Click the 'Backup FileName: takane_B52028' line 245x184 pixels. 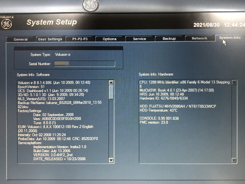coord(60,105)
